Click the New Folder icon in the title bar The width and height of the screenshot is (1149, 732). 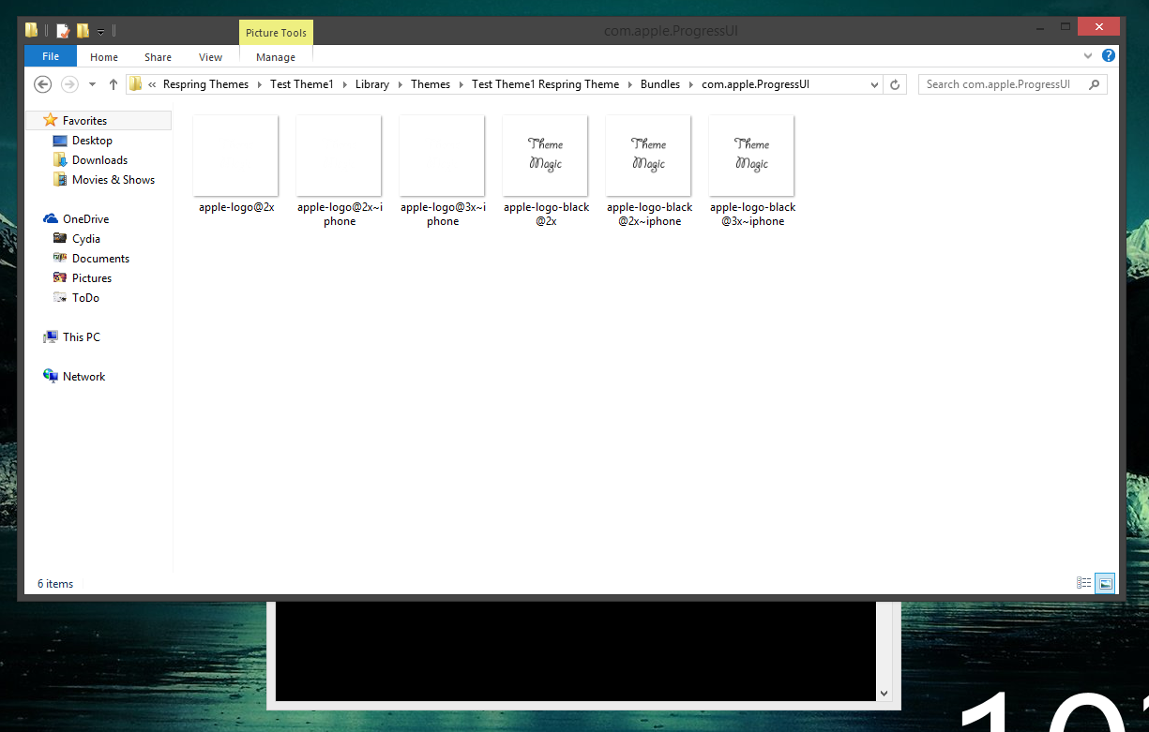pos(83,31)
